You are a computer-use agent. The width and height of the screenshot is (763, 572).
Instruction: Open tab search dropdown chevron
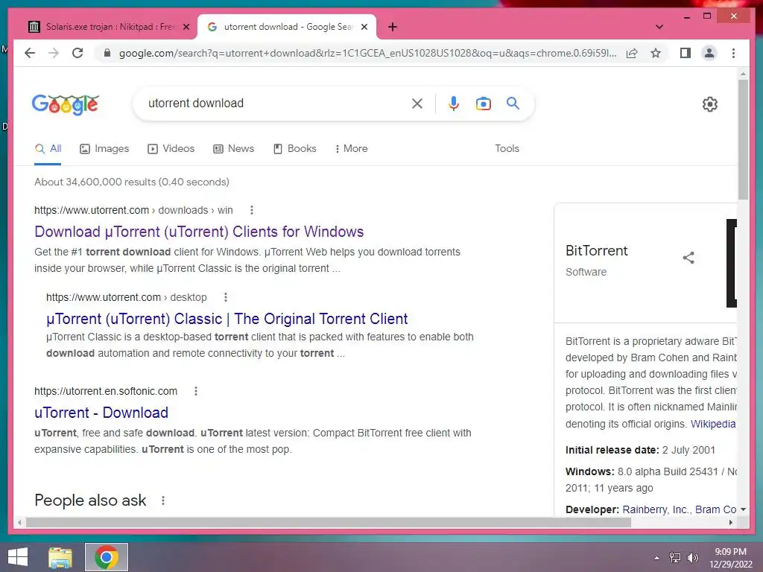tap(659, 27)
